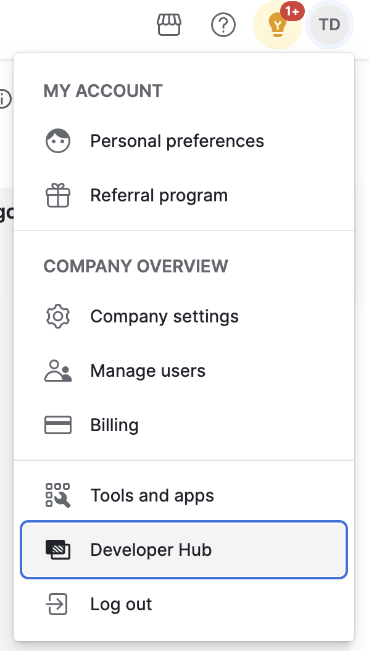Click the Developer Hub code icon
This screenshot has height=651, width=369.
[x=57, y=549]
